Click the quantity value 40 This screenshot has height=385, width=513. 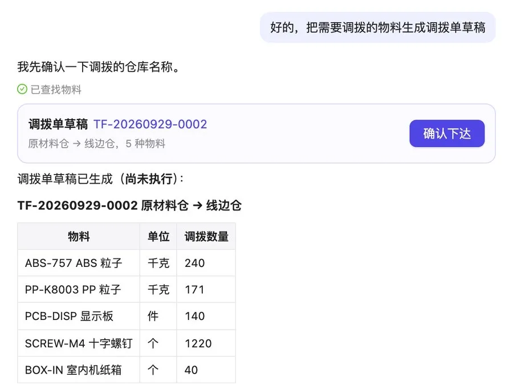coord(191,370)
